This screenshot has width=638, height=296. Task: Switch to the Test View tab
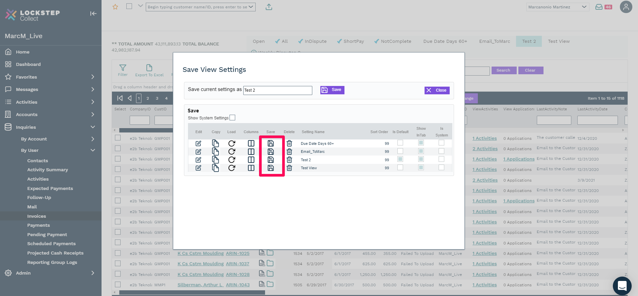click(559, 41)
